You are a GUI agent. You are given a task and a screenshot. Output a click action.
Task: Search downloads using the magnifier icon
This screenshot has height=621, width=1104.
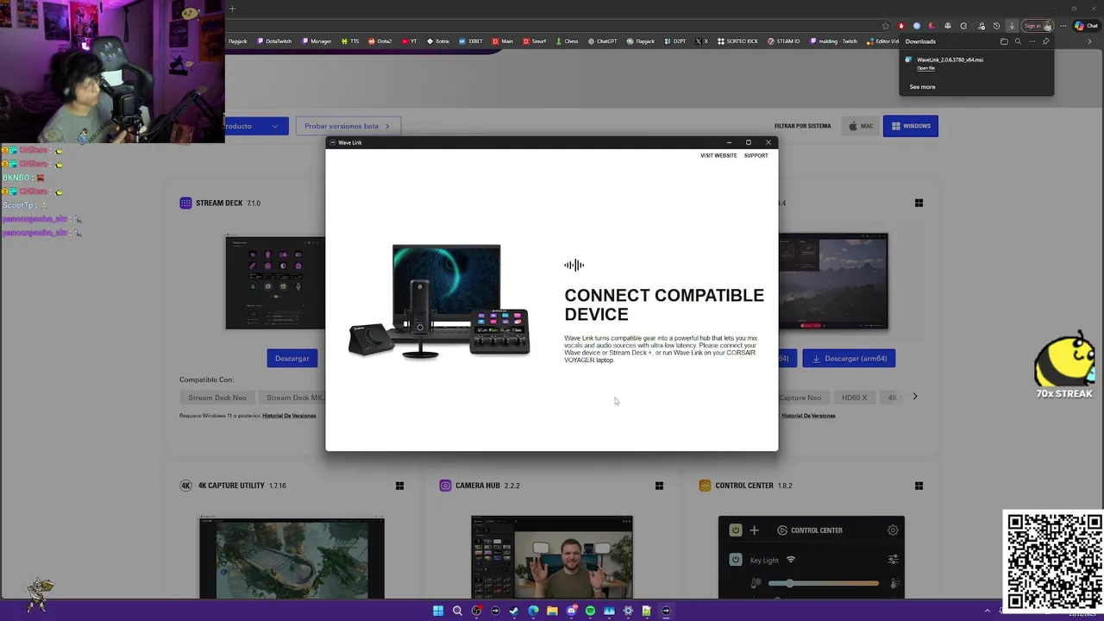click(1018, 41)
